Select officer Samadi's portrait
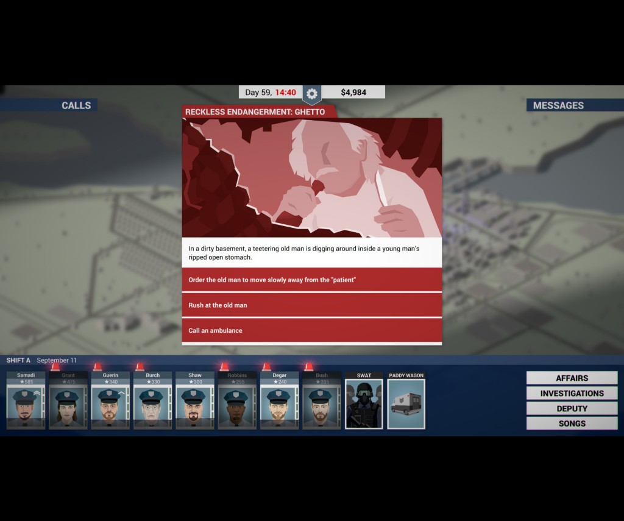624x521 pixels. click(x=26, y=404)
